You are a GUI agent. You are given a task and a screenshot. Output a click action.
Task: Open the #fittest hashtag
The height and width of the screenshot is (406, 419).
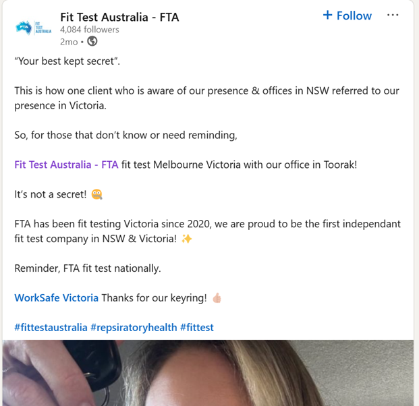(x=197, y=328)
